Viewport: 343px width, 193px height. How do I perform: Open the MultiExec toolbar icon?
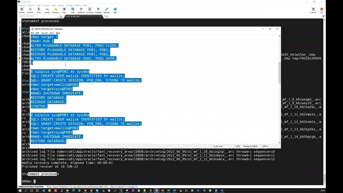81,10
